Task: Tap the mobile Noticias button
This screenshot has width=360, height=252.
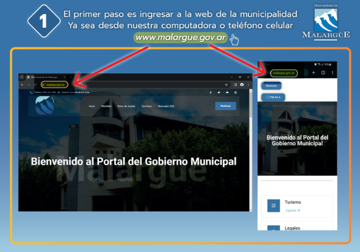Action: pyautogui.click(x=271, y=86)
